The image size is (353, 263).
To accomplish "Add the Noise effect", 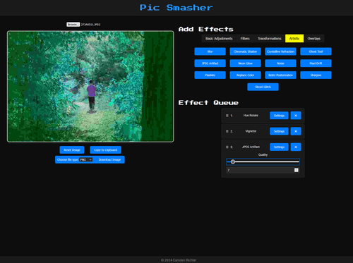I will tap(280, 63).
